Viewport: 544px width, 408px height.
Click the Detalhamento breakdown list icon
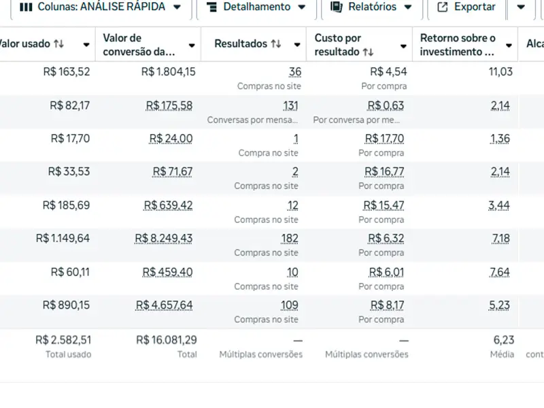point(211,7)
